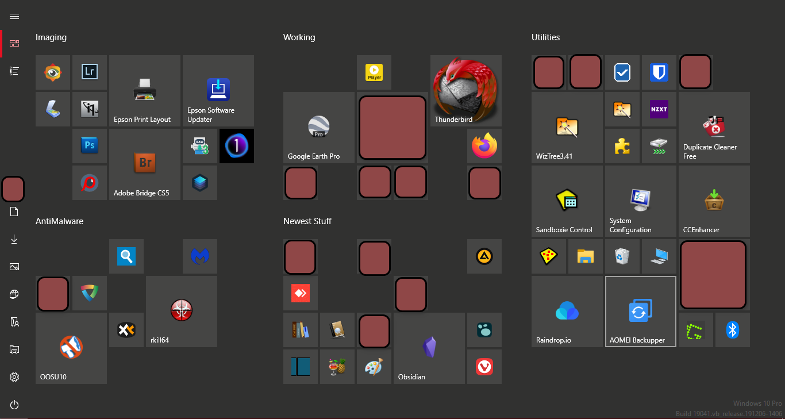Open Documents from Start sidebar

click(14, 212)
